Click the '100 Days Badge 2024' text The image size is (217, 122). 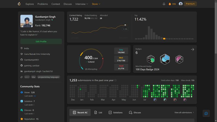tap(147, 69)
